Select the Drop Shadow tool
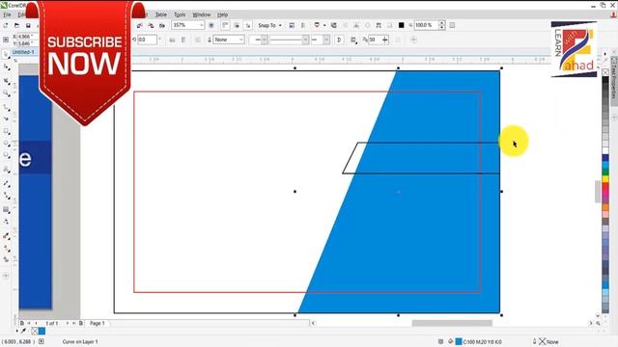This screenshot has width=618, height=347. click(x=6, y=209)
